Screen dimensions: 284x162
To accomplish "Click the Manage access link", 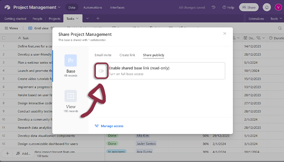I will (112, 126).
